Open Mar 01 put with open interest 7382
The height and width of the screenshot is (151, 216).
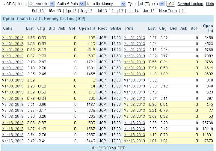(x=134, y=56)
